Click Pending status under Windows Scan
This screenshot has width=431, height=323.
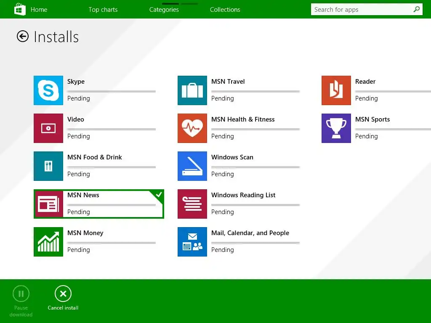pyautogui.click(x=223, y=174)
